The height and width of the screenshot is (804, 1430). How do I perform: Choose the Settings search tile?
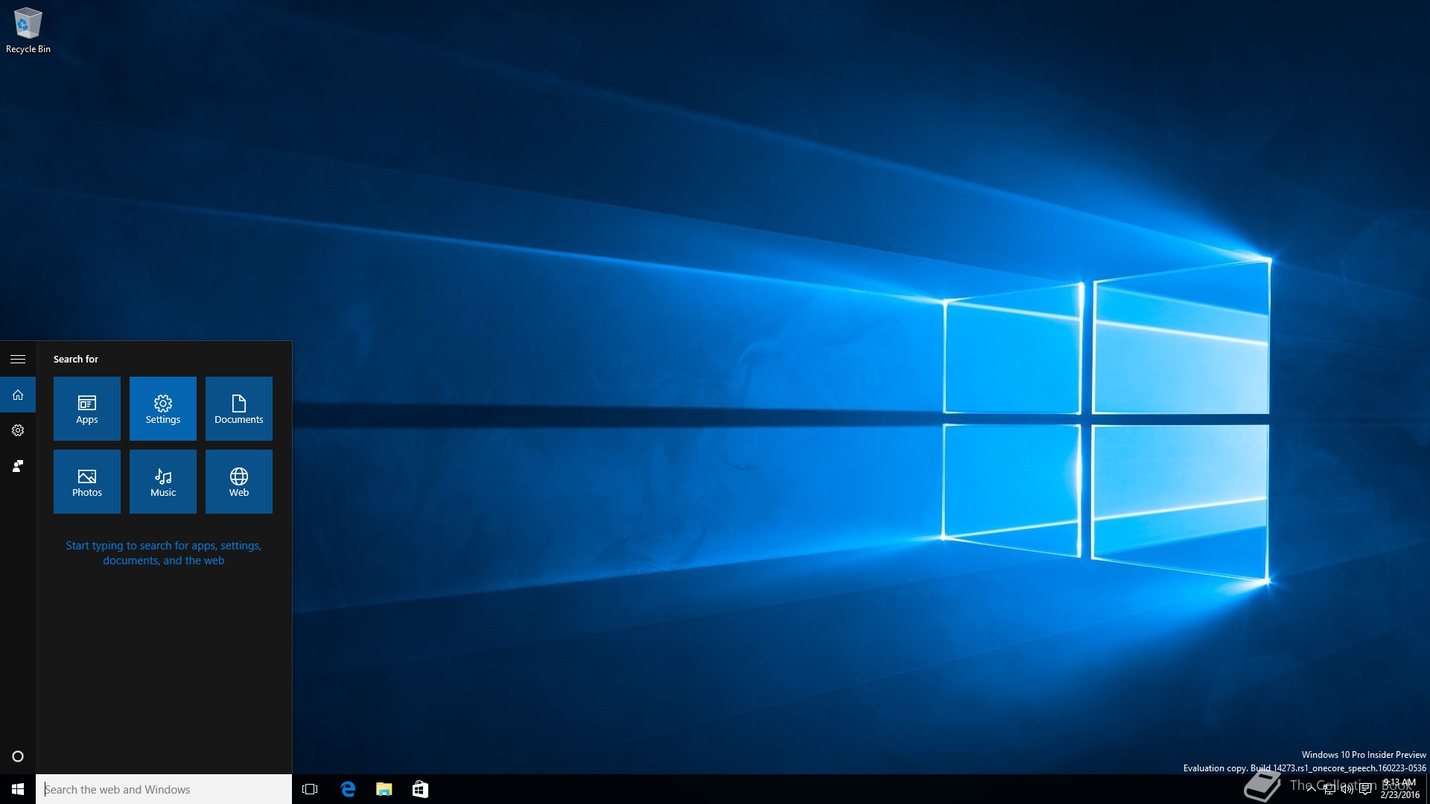pyautogui.click(x=163, y=408)
